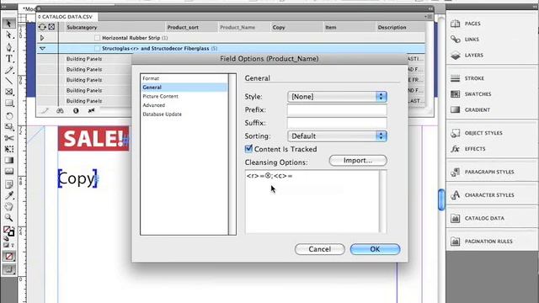
Task: Select the Line tool
Action: [9, 81]
